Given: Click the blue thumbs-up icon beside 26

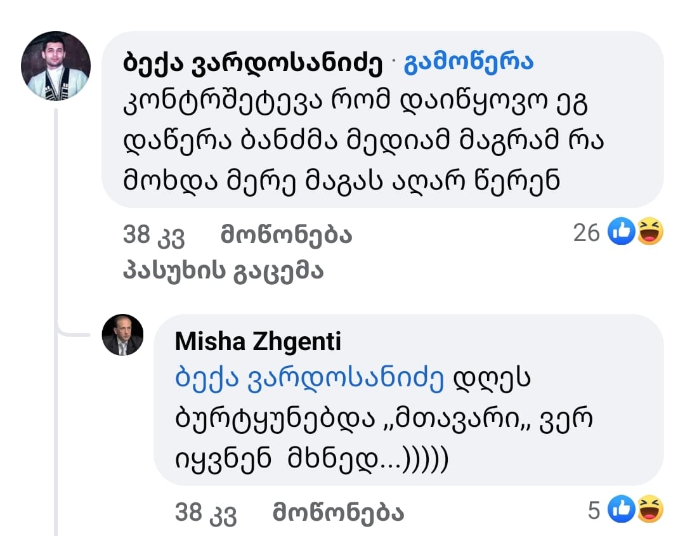Looking at the screenshot, I should (x=621, y=232).
